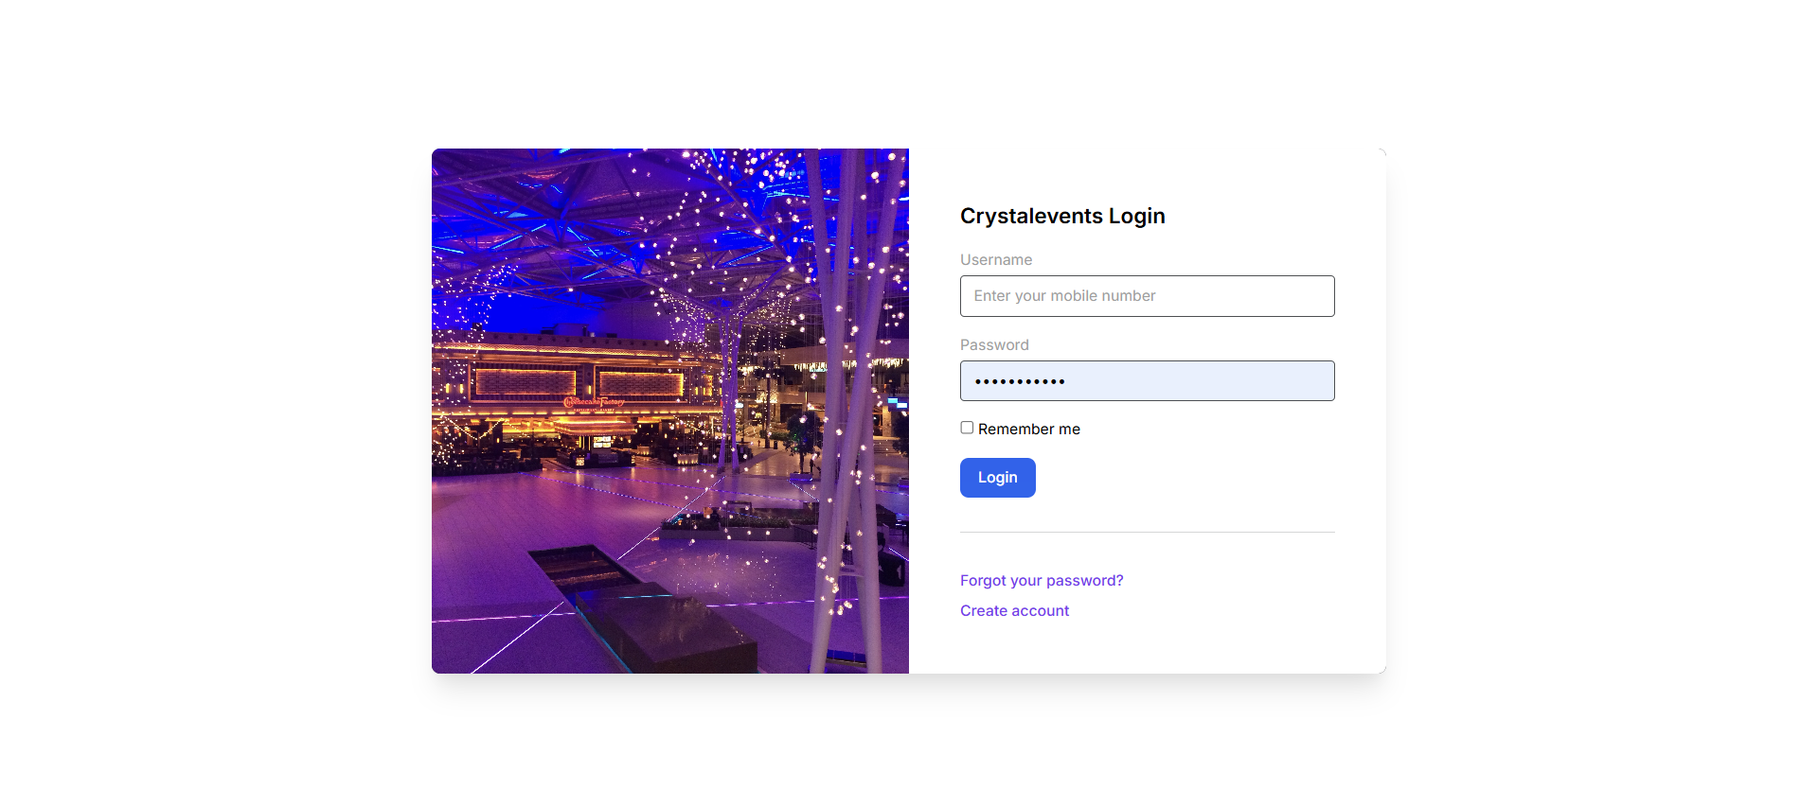Open the Forgot your password link
Viewport: 1818px width, 807px height.
click(x=1042, y=581)
